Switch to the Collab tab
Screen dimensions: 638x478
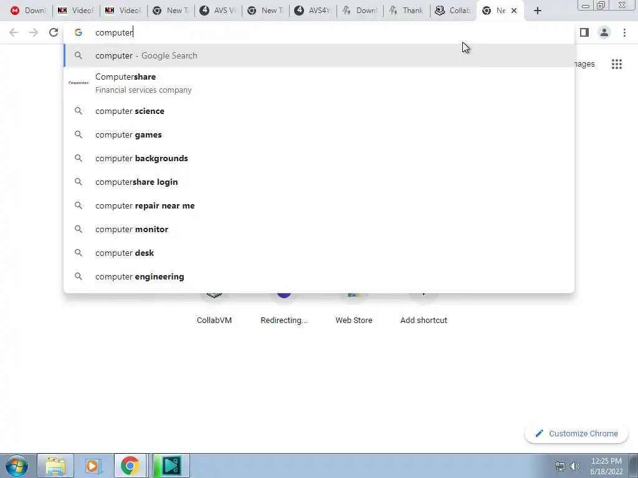click(454, 11)
